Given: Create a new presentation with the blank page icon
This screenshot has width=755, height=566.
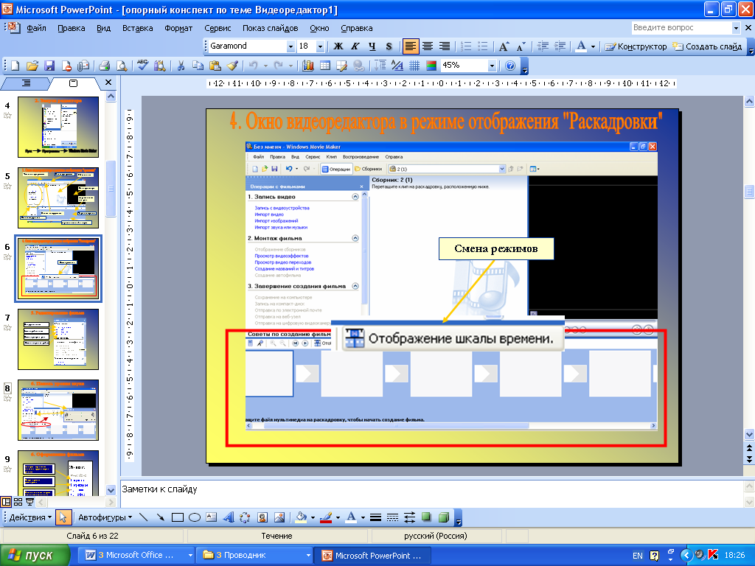Looking at the screenshot, I should pyautogui.click(x=15, y=66).
